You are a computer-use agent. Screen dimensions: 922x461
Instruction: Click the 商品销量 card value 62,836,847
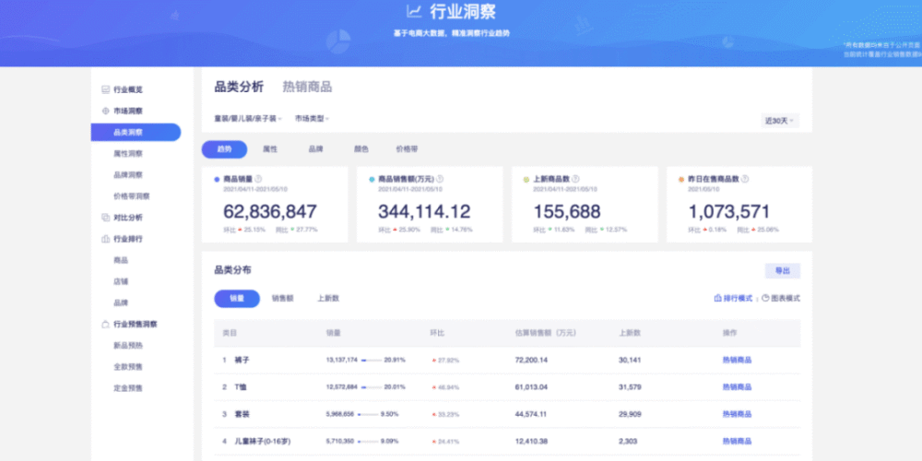click(270, 212)
